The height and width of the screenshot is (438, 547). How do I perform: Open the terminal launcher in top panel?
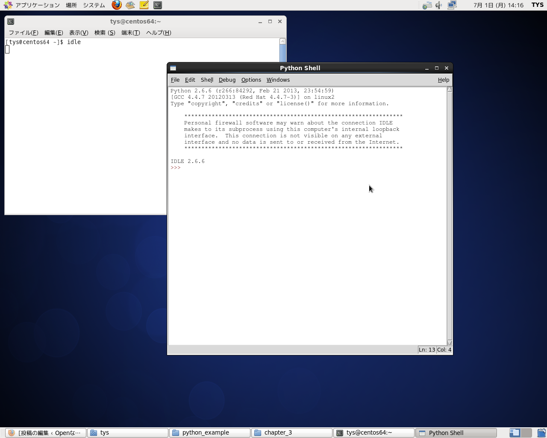click(158, 5)
